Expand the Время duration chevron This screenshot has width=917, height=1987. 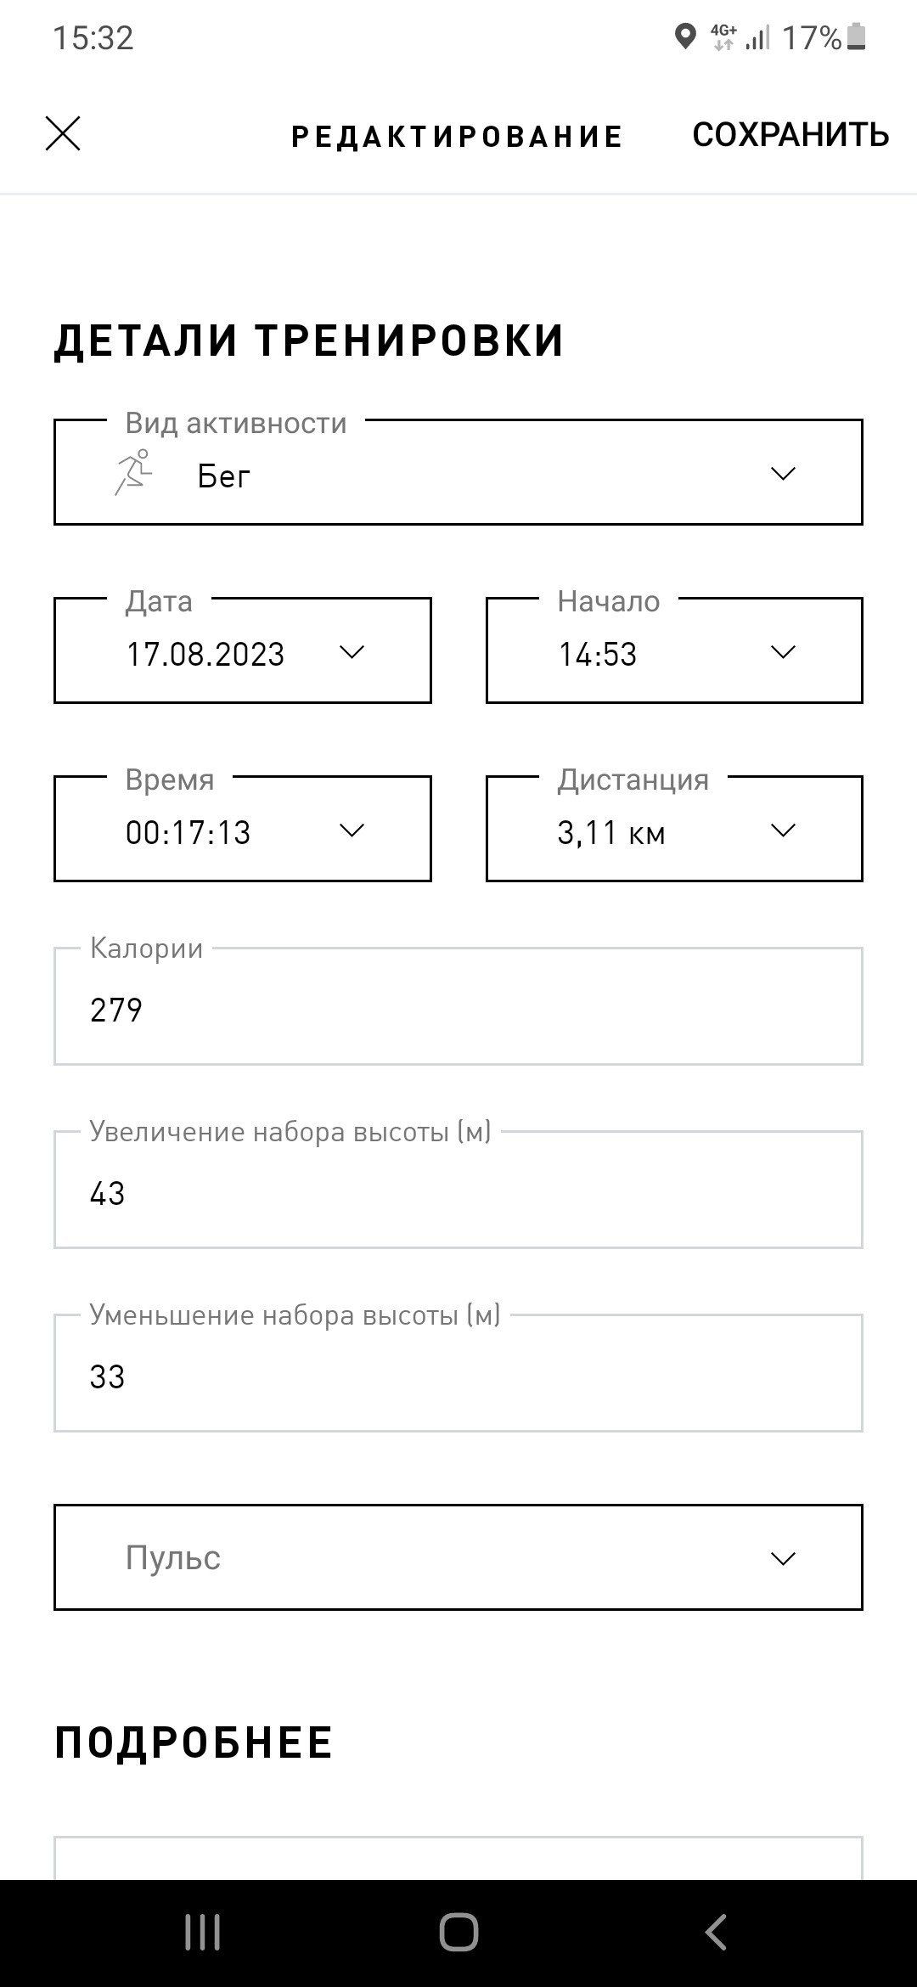click(x=352, y=830)
